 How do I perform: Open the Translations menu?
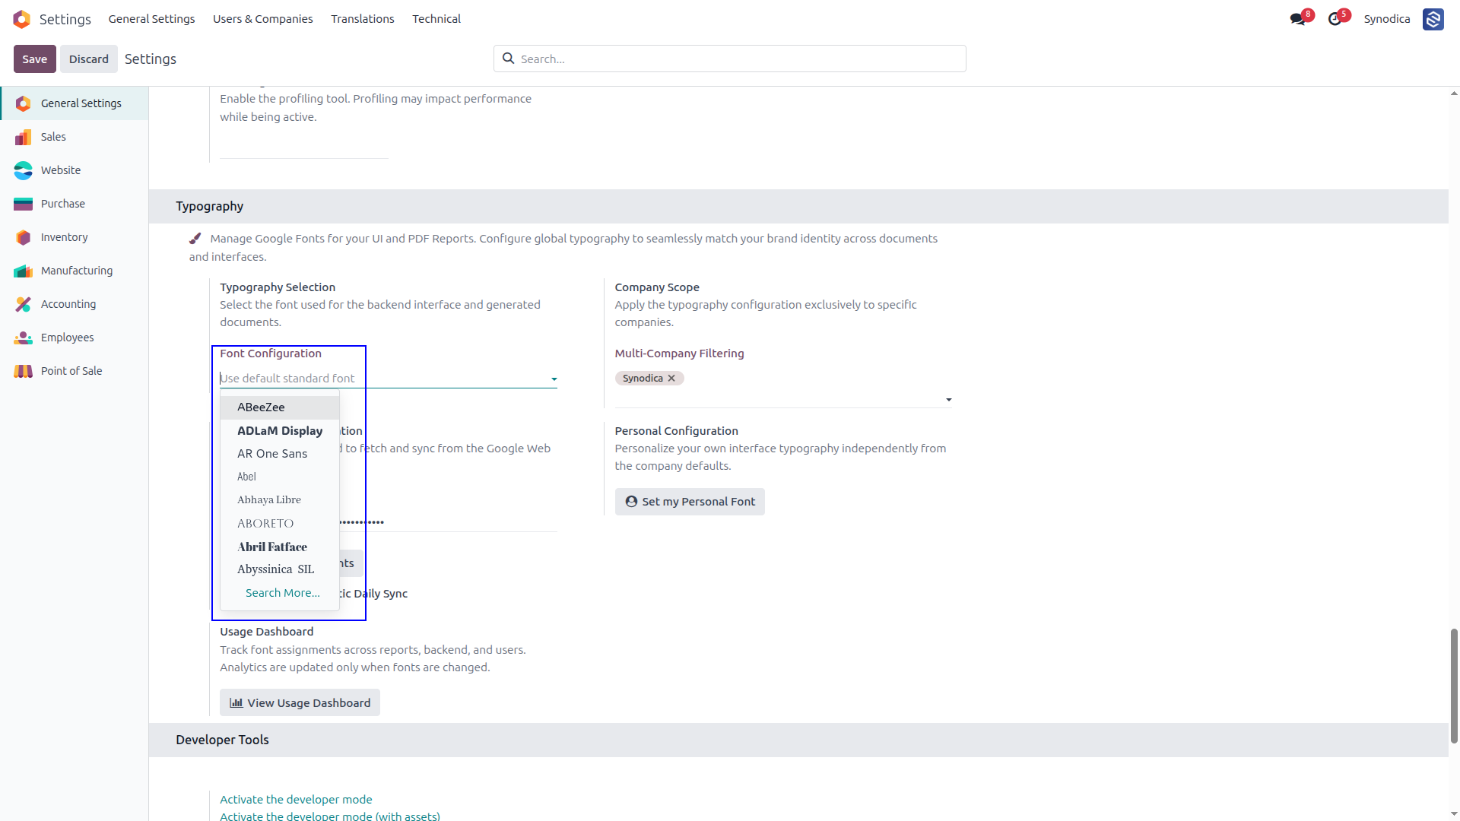363,19
